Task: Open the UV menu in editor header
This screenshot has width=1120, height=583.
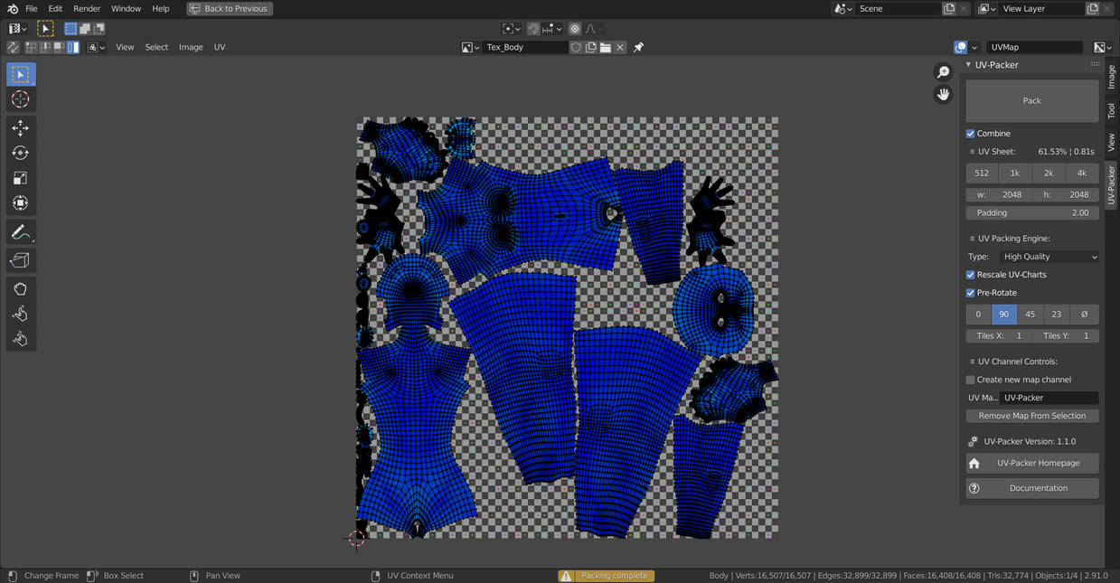Action: (220, 47)
